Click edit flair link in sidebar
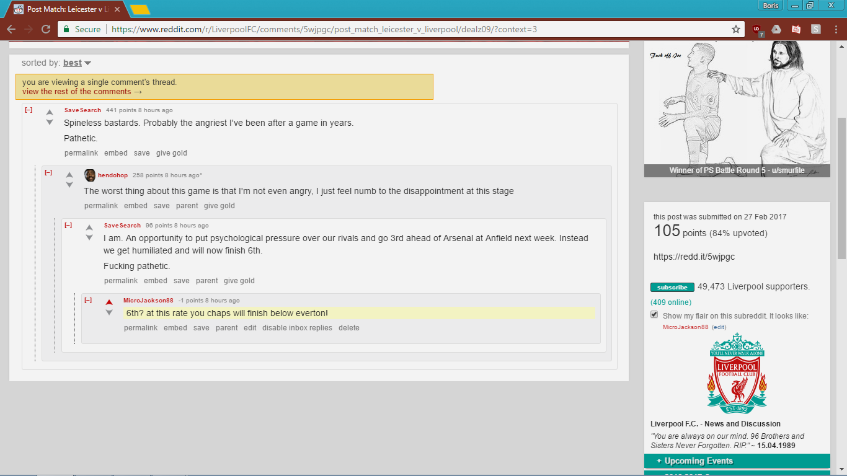Viewport: 847px width, 476px height. point(719,327)
